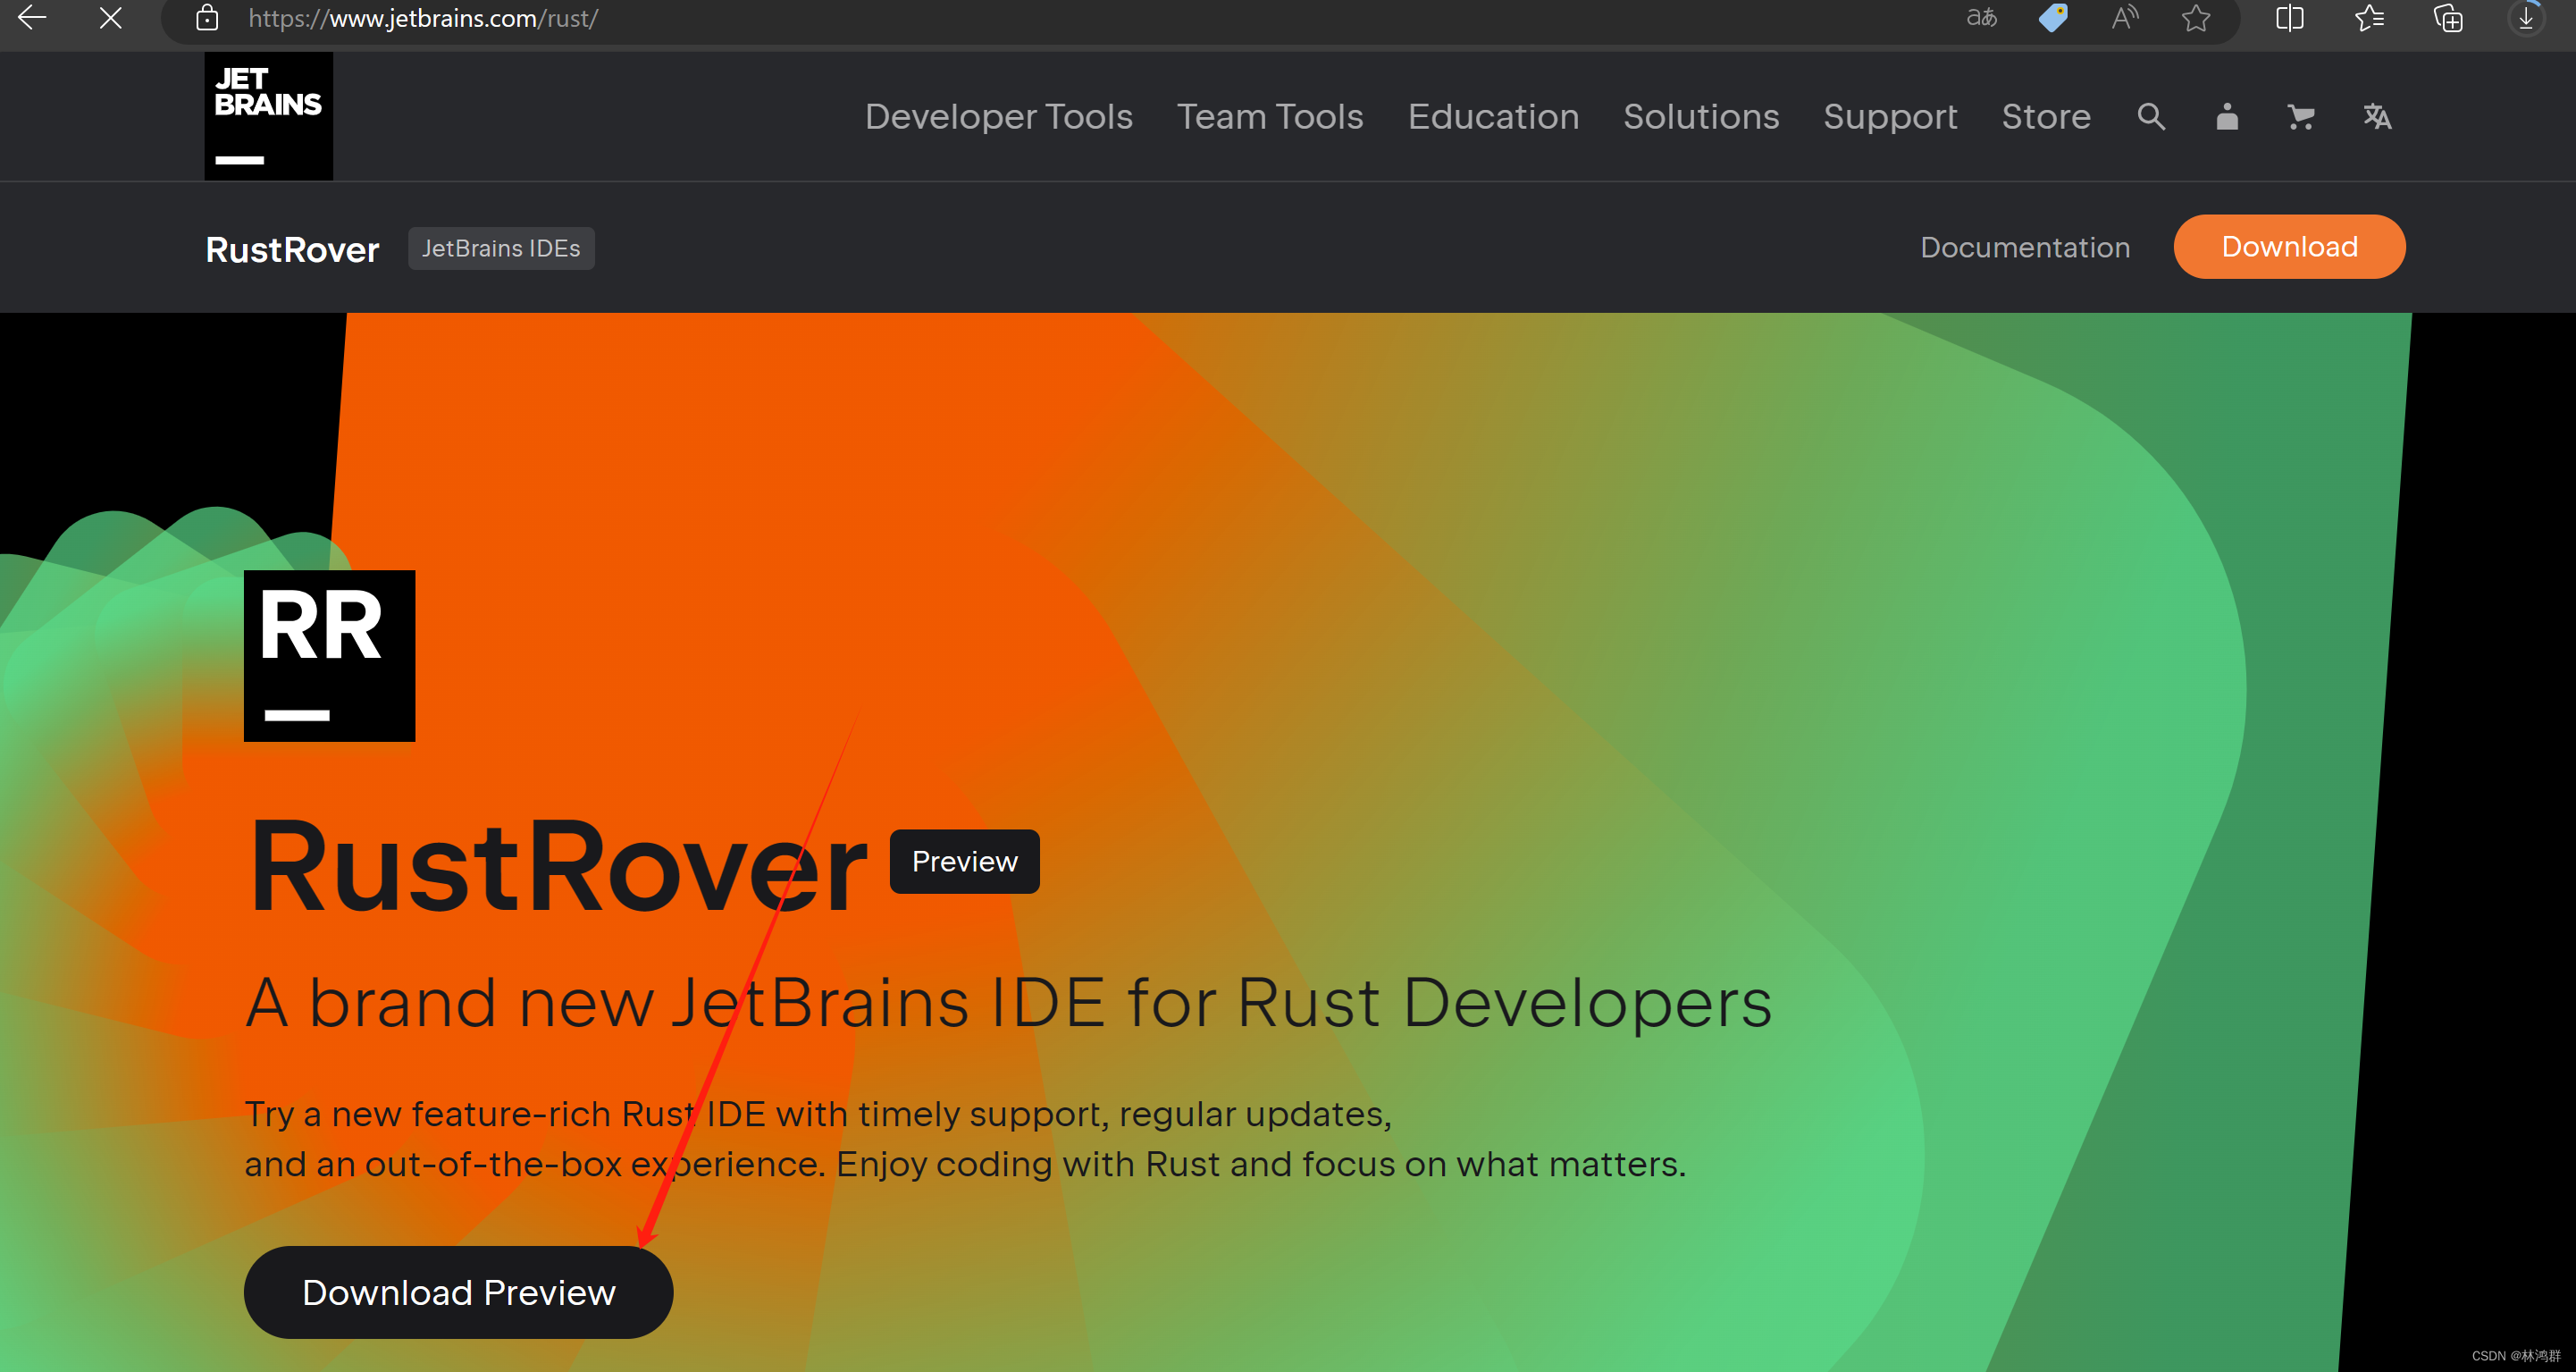2576x1372 pixels.
Task: Stop page loading with the X button
Action: coord(111,18)
